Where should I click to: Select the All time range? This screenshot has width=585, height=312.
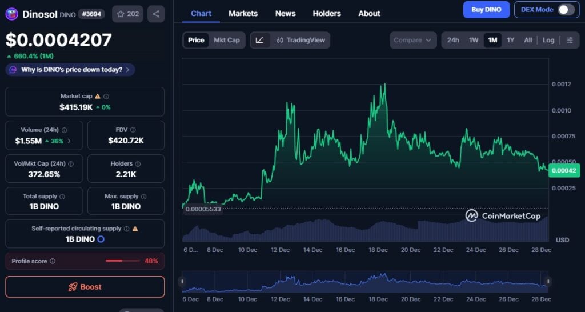click(528, 40)
